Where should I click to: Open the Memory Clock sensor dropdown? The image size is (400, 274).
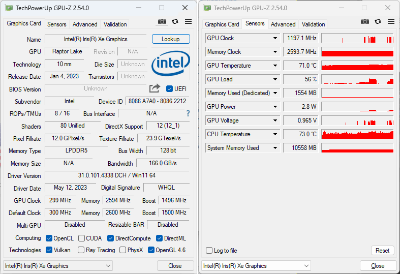tap(275, 52)
